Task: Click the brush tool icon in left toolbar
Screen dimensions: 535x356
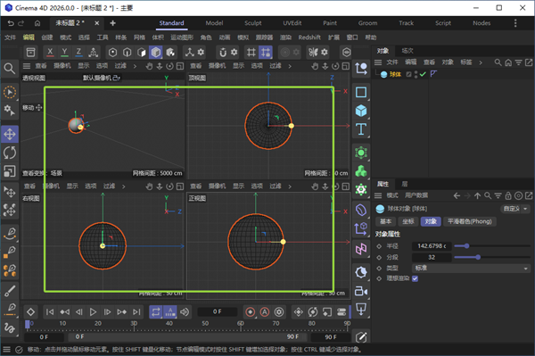Action: point(10,291)
